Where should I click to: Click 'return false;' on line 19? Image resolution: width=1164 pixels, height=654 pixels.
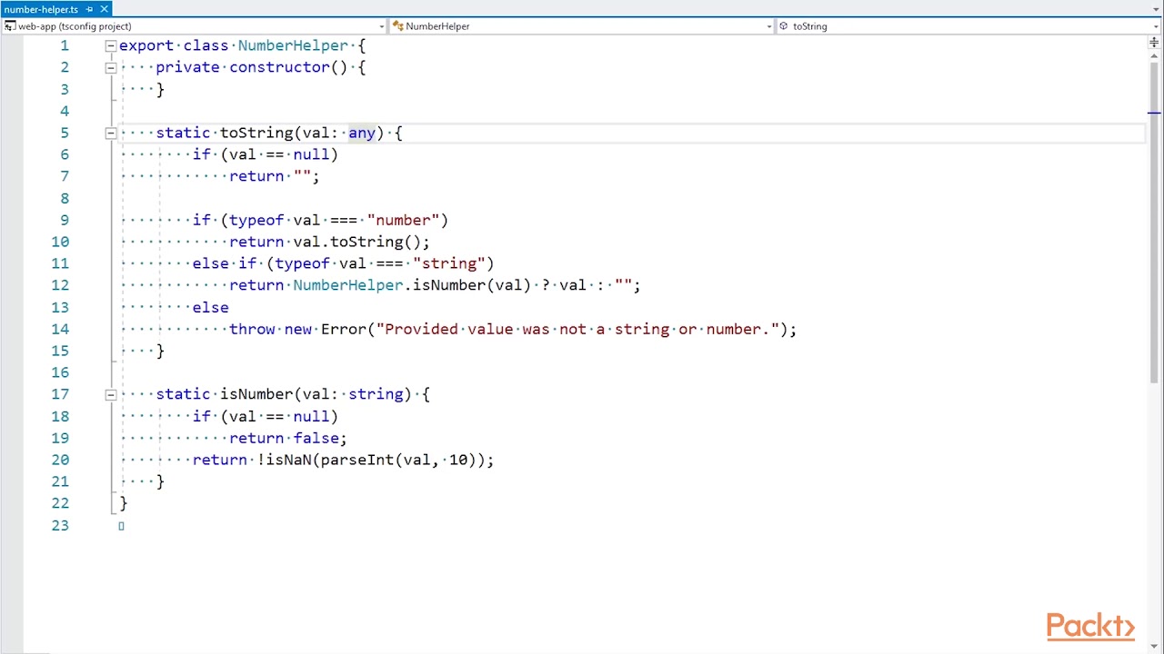(x=288, y=438)
